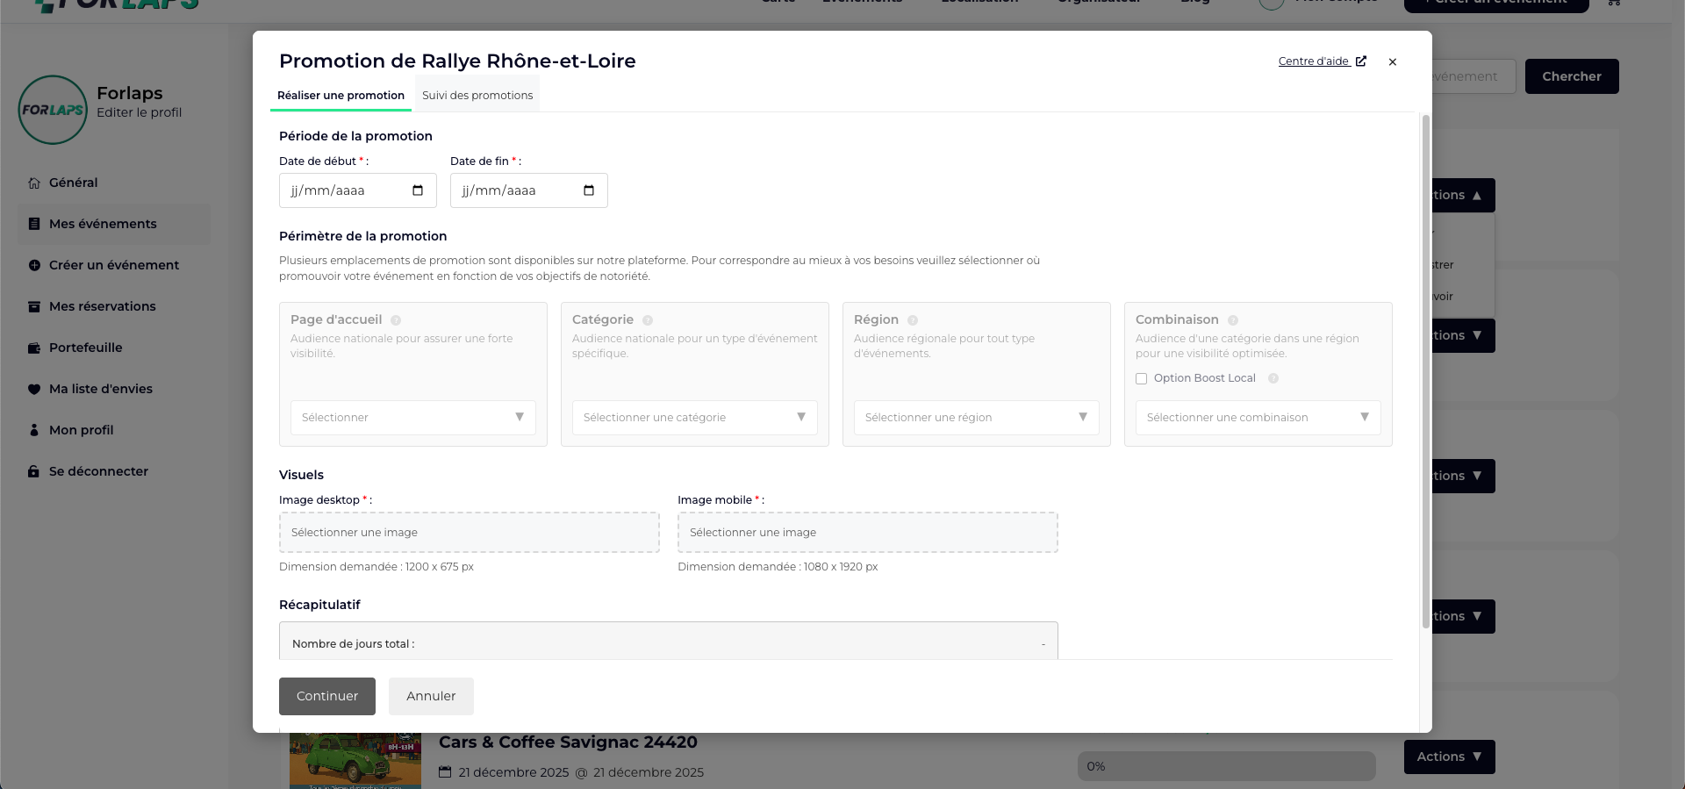Open the start date calendar picker icon
1685x789 pixels.
click(x=418, y=190)
